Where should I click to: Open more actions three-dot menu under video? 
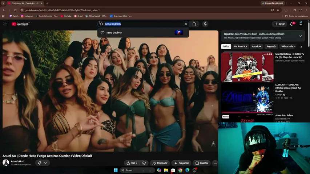pyautogui.click(x=215, y=163)
